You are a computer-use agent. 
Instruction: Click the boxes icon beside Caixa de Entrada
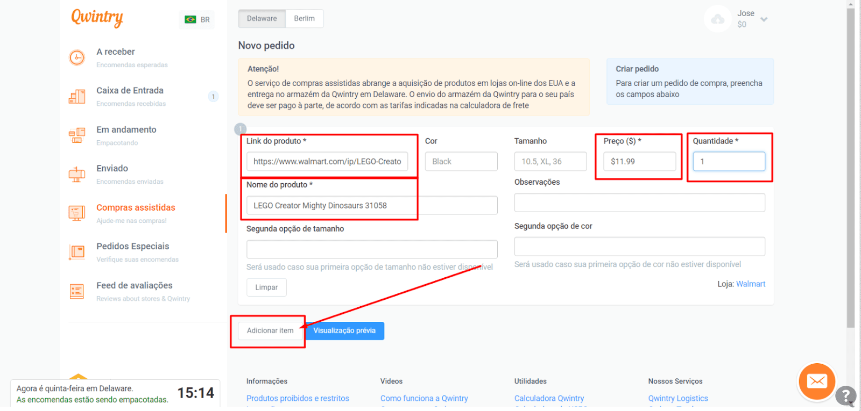pos(77,97)
